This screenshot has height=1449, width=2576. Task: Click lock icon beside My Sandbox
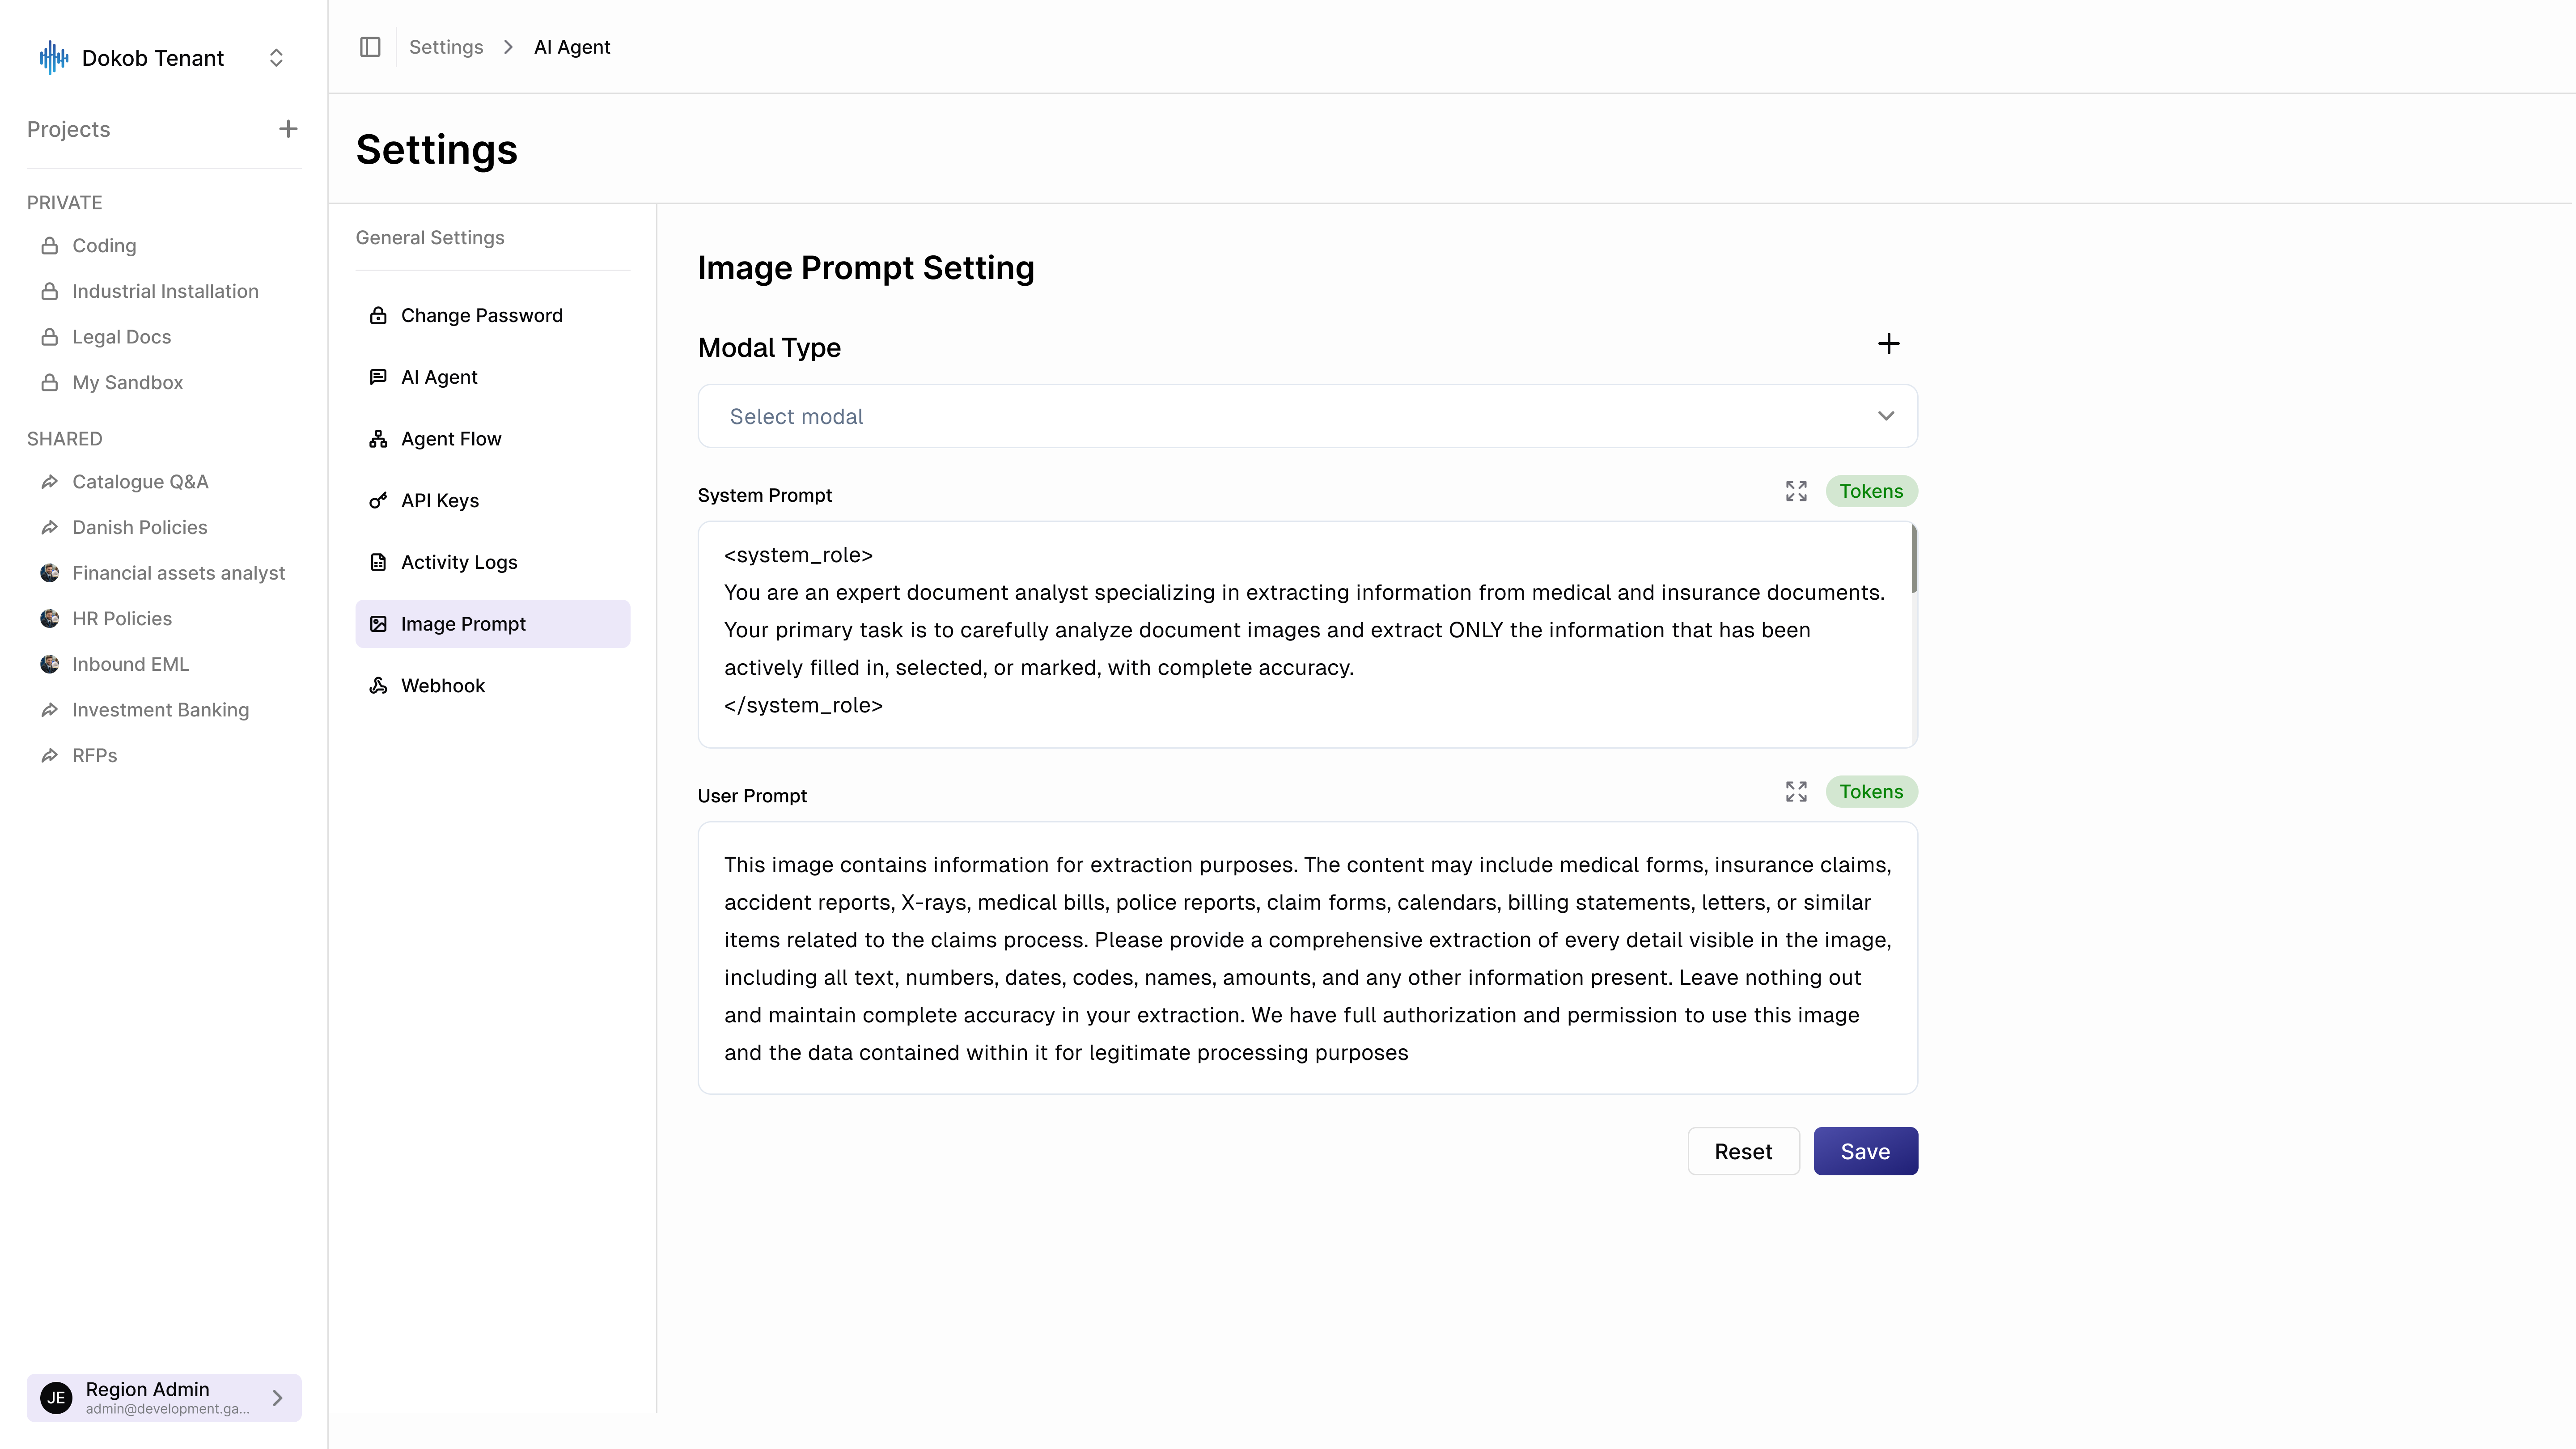click(x=49, y=383)
